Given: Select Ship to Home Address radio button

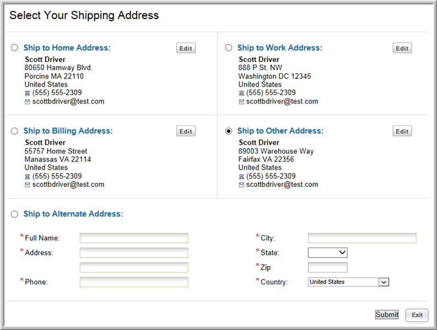Looking at the screenshot, I should pos(15,48).
